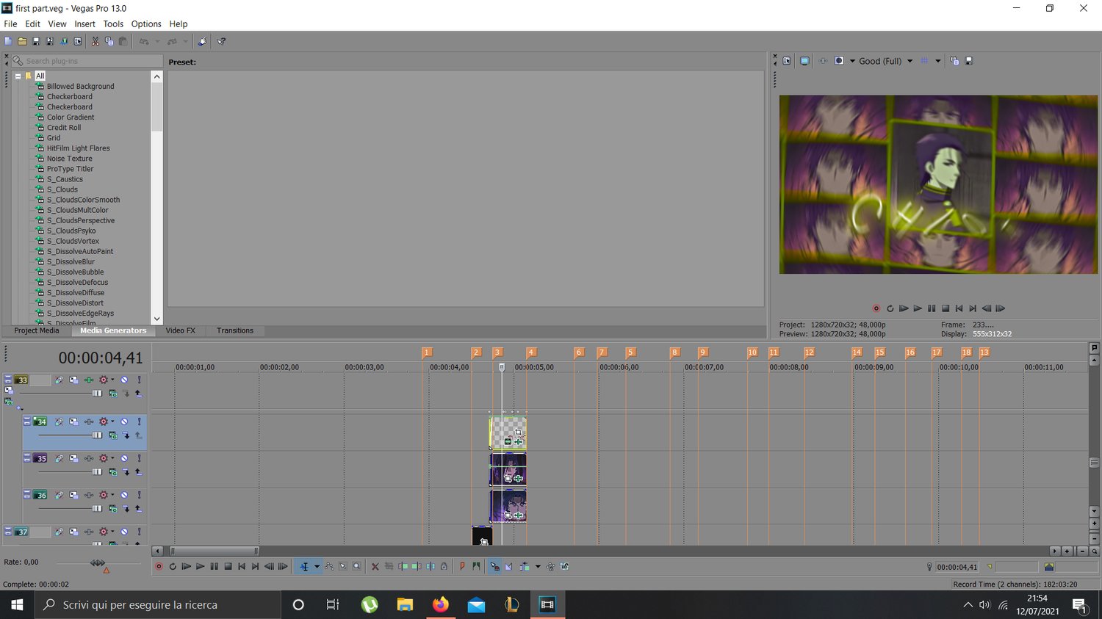
Task: Toggle split screen view in preview
Action: pos(839,61)
